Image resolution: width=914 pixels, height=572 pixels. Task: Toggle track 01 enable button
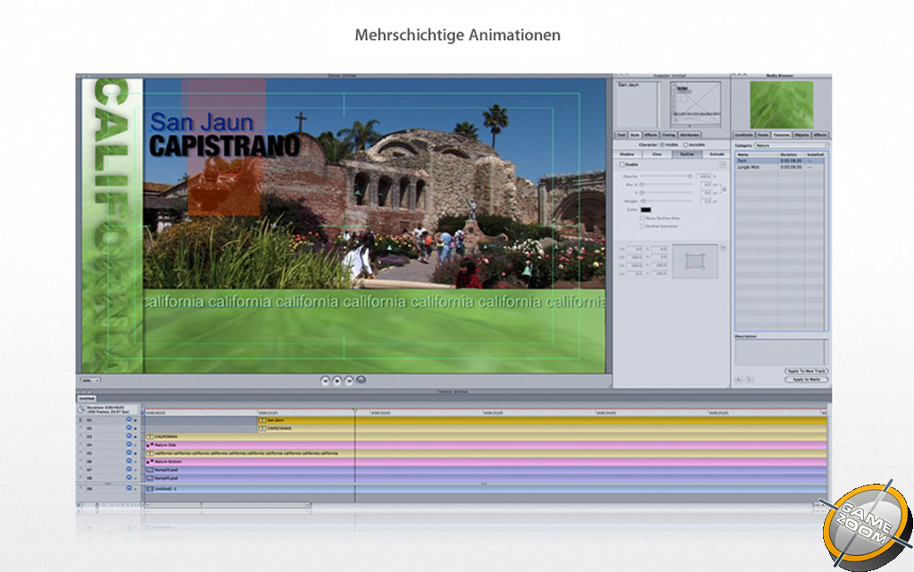(x=129, y=419)
